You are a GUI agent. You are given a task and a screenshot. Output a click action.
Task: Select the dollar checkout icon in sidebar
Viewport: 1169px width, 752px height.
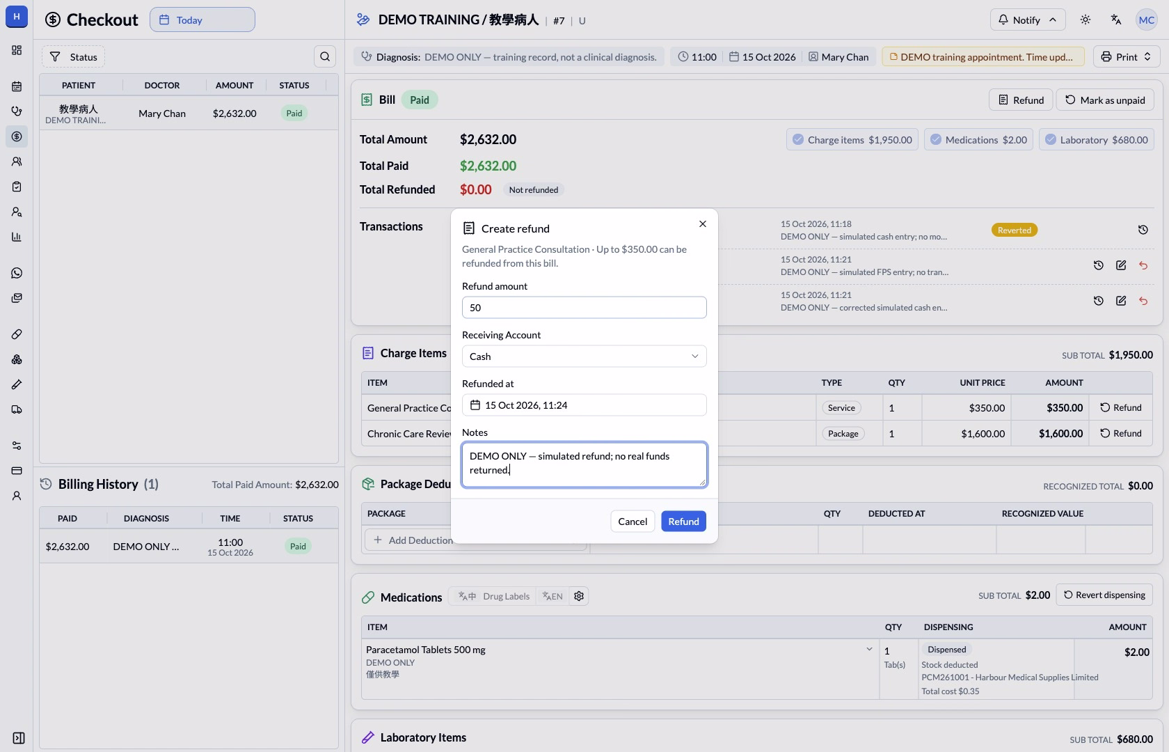coord(17,136)
